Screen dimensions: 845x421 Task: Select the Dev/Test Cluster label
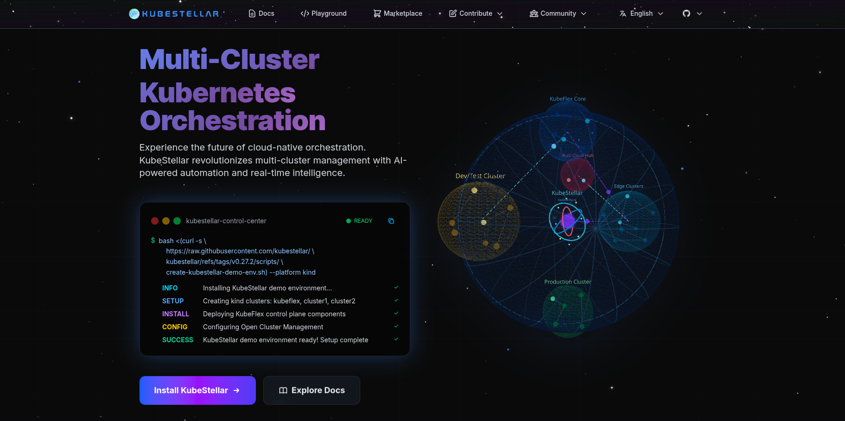point(480,176)
